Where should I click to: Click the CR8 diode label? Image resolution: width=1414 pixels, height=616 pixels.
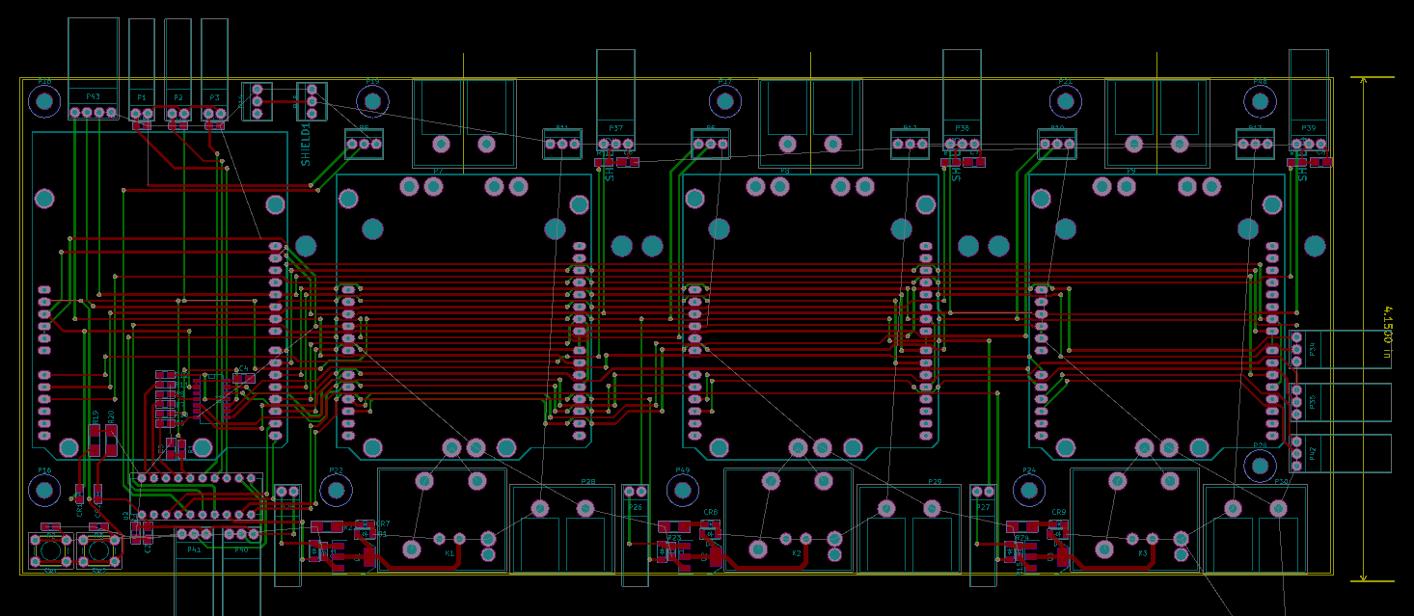pos(711,513)
